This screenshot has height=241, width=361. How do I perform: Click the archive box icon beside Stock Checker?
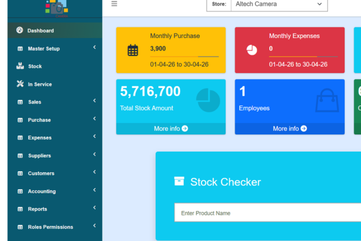pyautogui.click(x=179, y=181)
